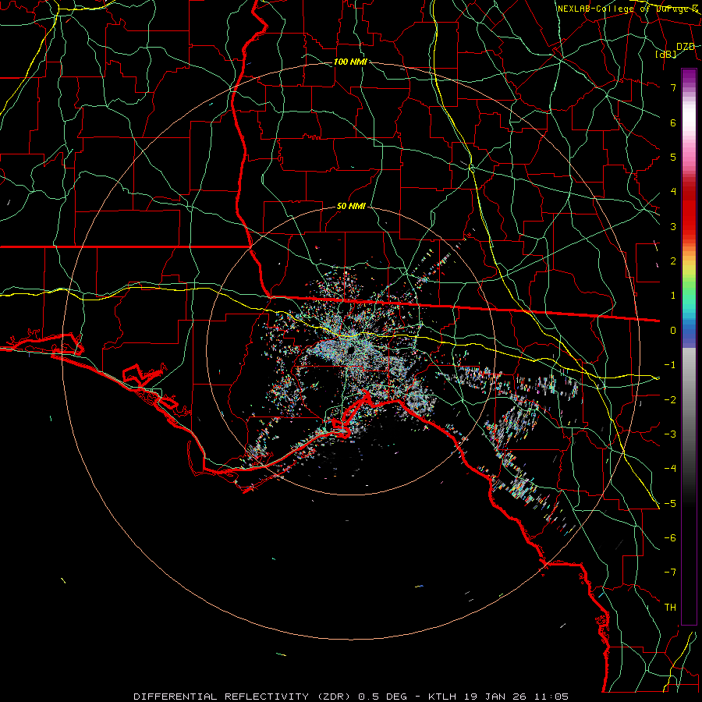Click the 'DZB' colorbar heading
Viewport: 702px width, 702px height.
pos(686,47)
